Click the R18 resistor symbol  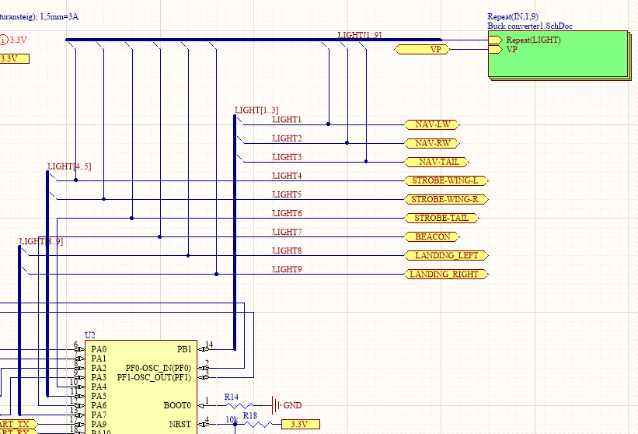click(x=258, y=424)
